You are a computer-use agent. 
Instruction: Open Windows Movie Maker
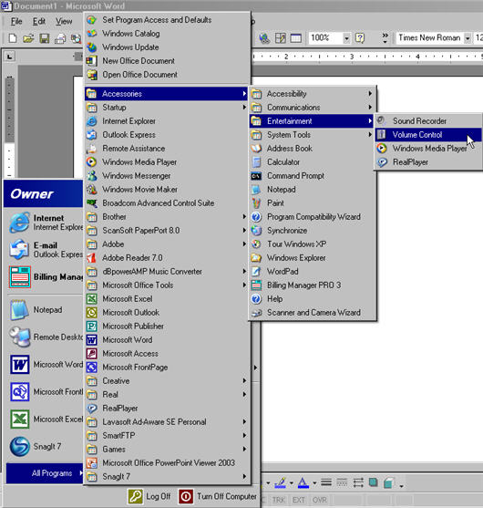click(x=167, y=189)
